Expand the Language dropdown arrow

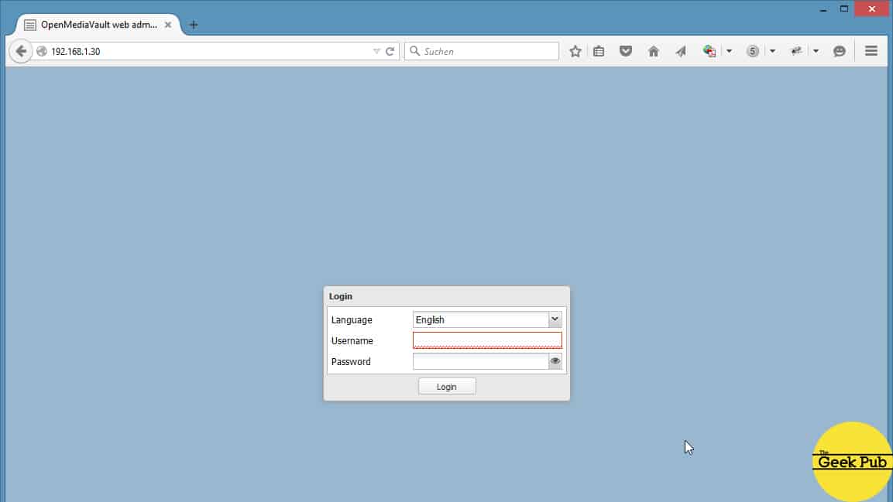click(555, 319)
